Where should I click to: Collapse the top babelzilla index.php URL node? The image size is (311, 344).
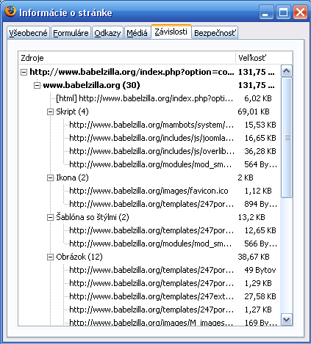(24, 72)
